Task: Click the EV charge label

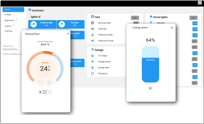Action: (x=103, y=56)
